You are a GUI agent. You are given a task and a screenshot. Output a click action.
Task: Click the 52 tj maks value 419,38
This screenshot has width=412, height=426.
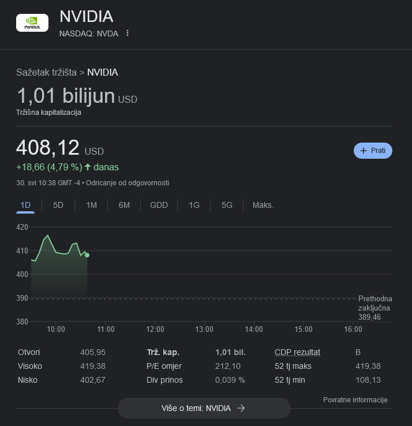click(x=368, y=366)
